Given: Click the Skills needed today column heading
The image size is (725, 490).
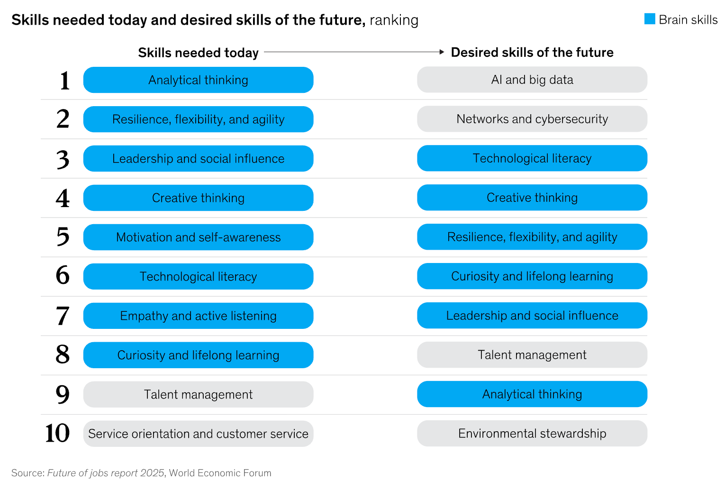Looking at the screenshot, I should (198, 53).
